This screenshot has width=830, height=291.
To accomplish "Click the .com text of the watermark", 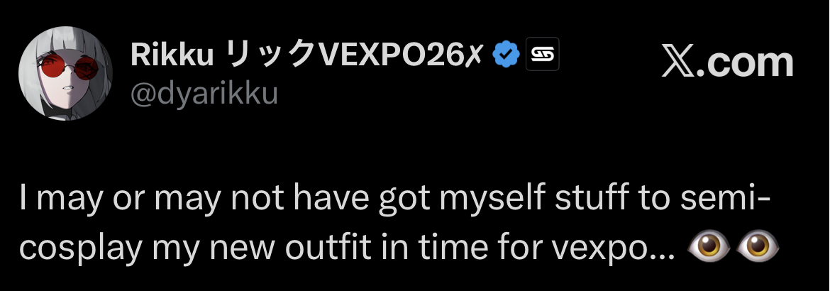I will (745, 62).
